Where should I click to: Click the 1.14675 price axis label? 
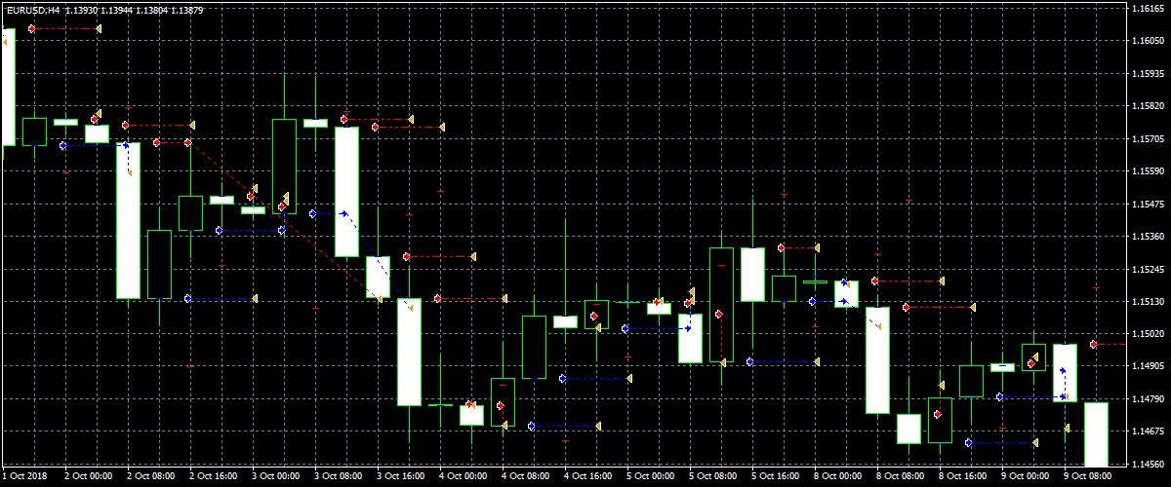1150,431
